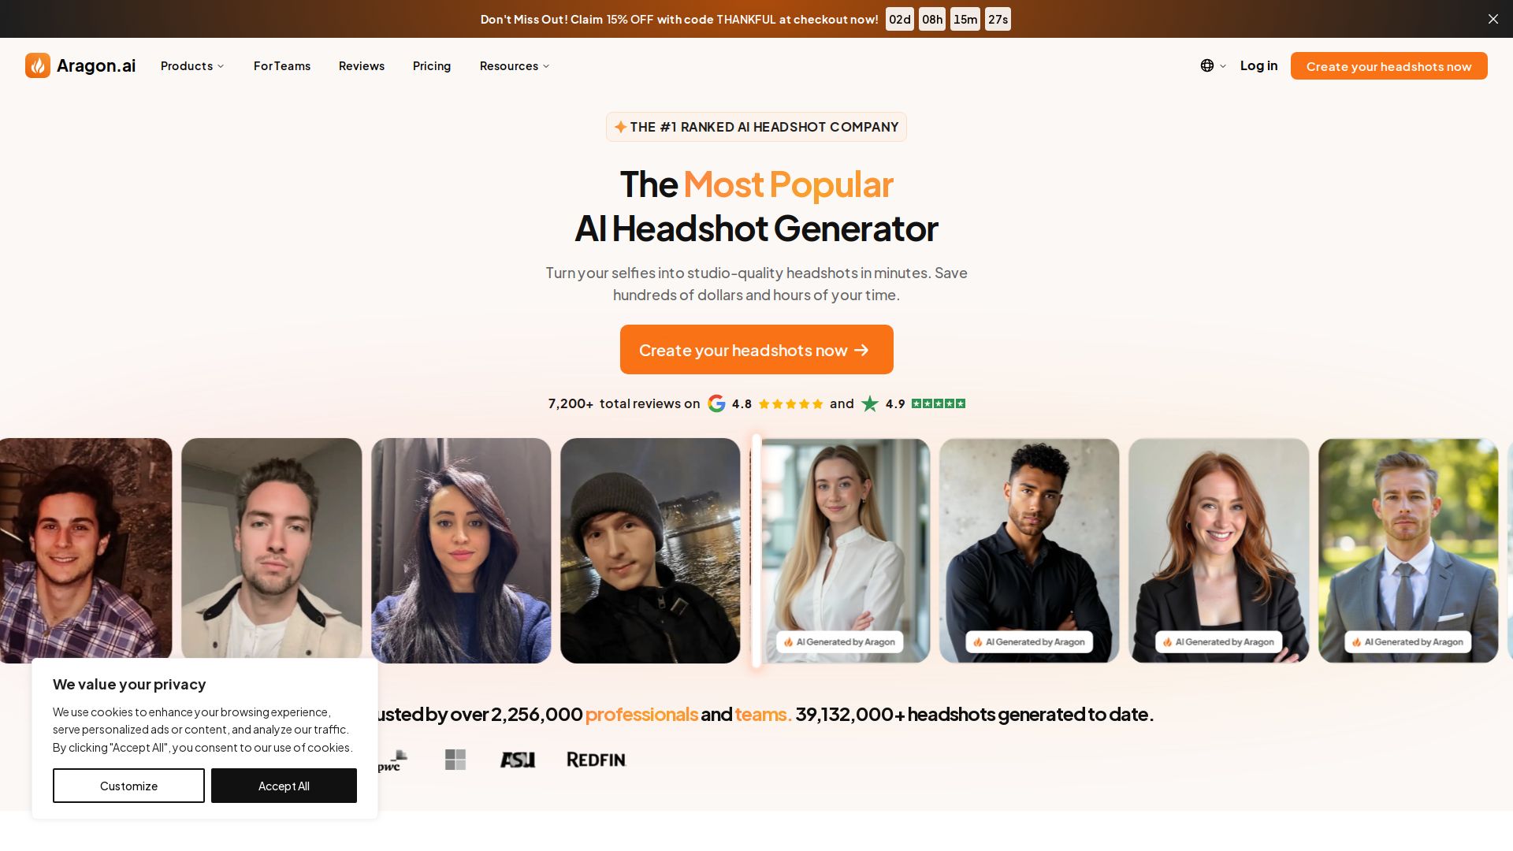Expand the Resources dropdown menu
Image resolution: width=1513 pixels, height=851 pixels.
(515, 66)
